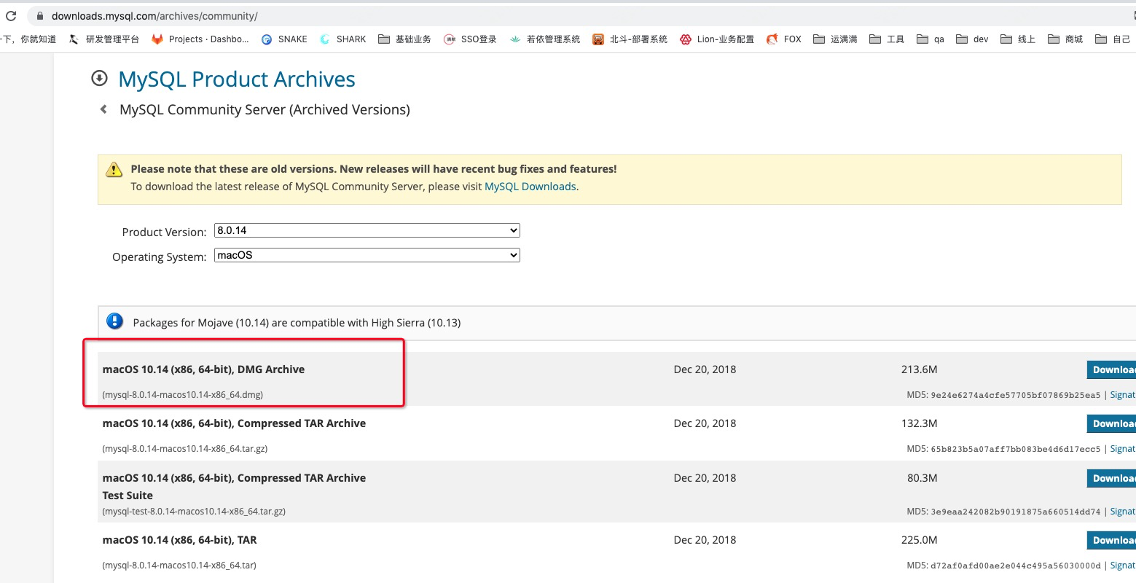
Task: Open the 研发管理平台 bookmark
Action: coord(103,39)
